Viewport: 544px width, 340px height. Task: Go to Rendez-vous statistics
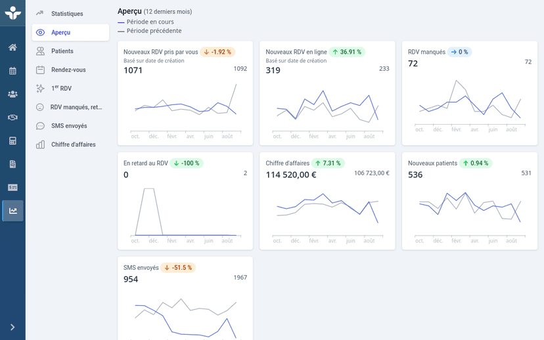pyautogui.click(x=70, y=70)
